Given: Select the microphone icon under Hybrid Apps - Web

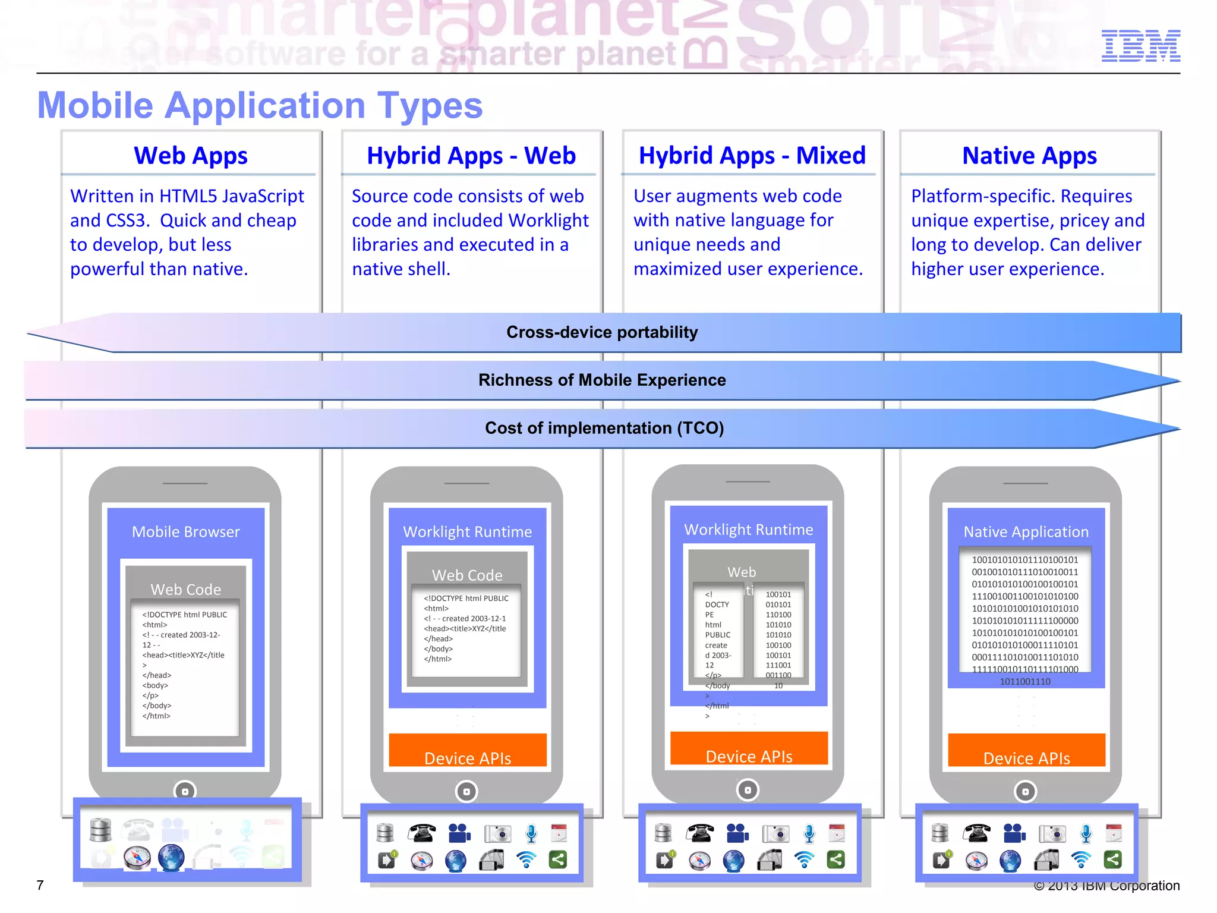Looking at the screenshot, I should pos(531,834).
